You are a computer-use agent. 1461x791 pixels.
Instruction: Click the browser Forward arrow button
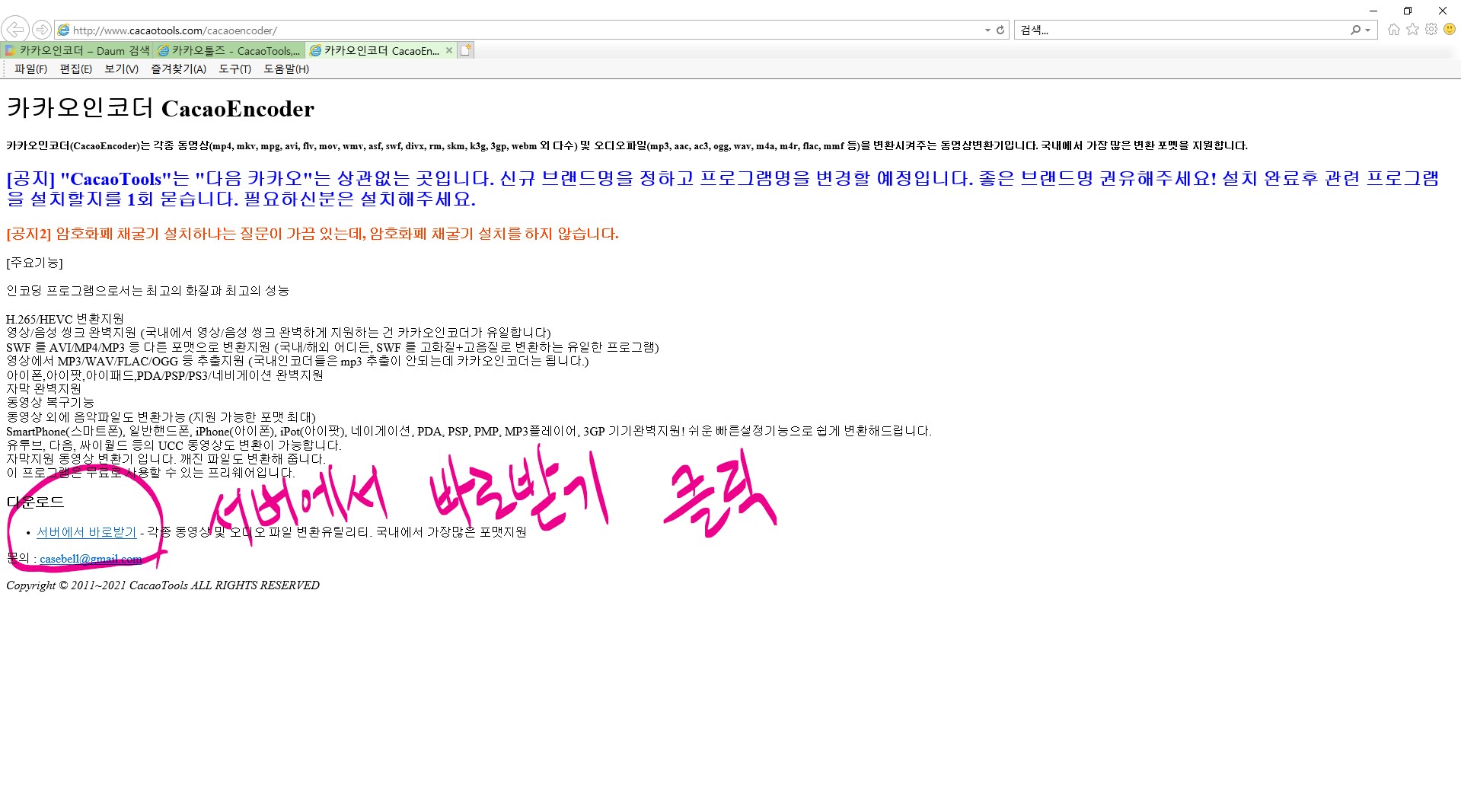pos(42,30)
